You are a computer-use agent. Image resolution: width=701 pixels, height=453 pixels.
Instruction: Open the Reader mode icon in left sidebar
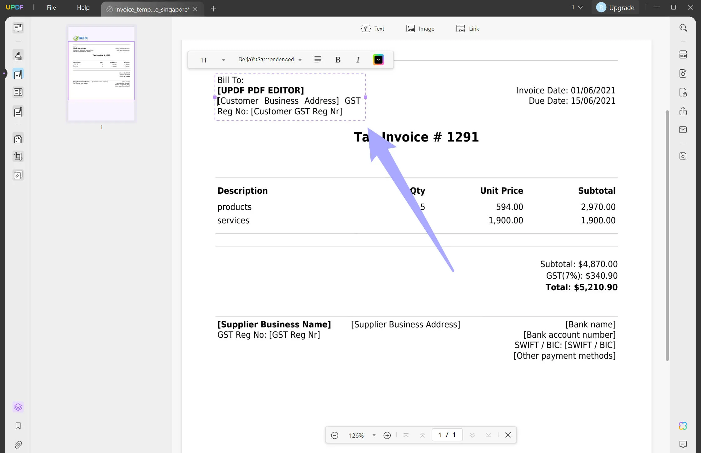[x=18, y=28]
